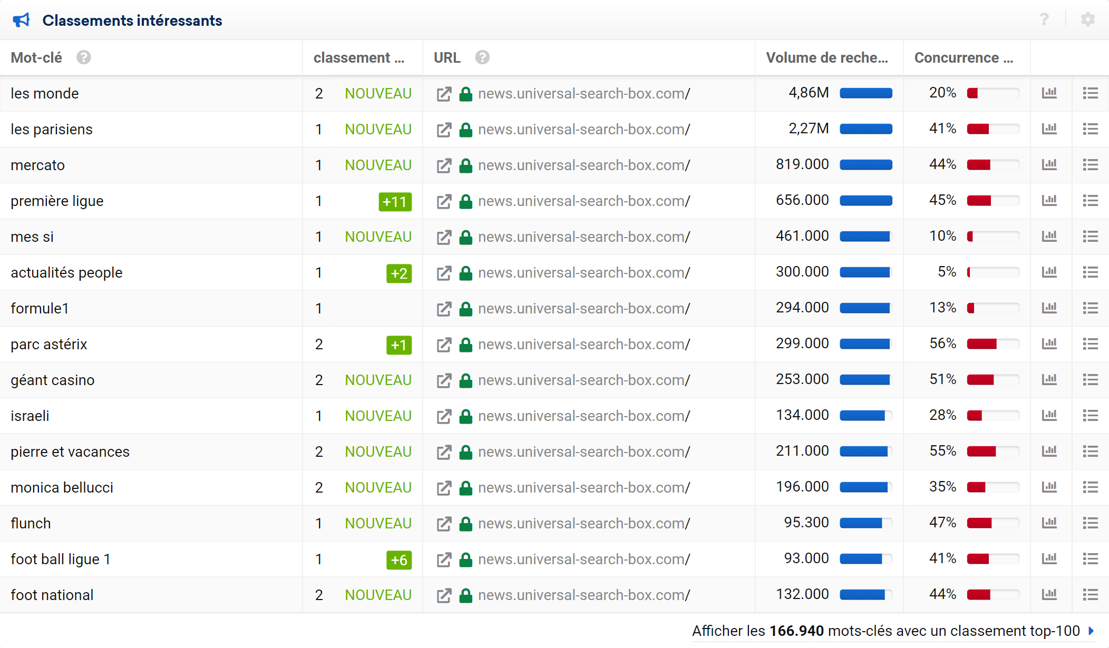Show ranking history chart for première ligue

1049,201
